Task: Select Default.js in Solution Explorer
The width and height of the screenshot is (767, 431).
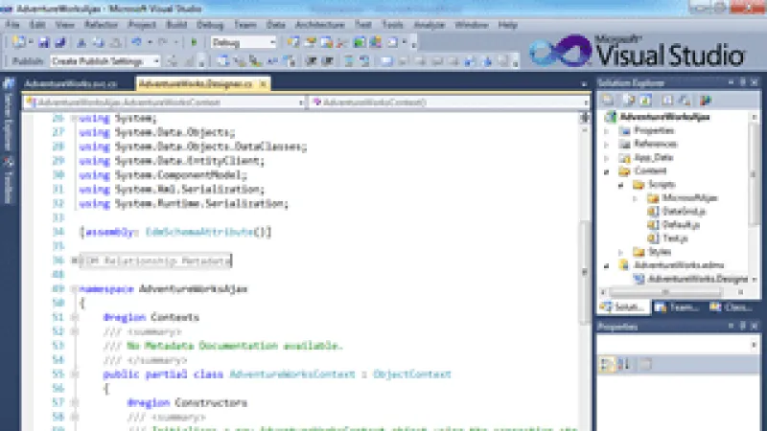Action: coord(681,225)
